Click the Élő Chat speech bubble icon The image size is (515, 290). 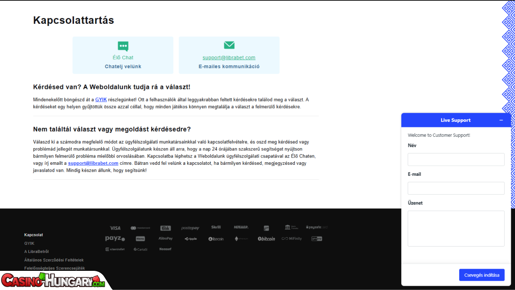click(123, 46)
